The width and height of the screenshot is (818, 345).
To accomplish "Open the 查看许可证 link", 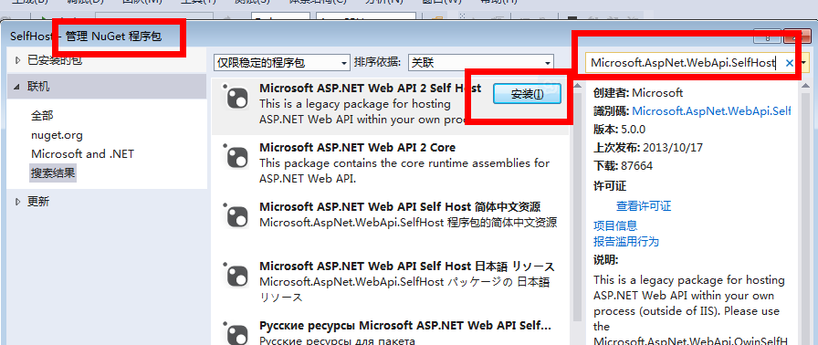I will click(x=644, y=206).
